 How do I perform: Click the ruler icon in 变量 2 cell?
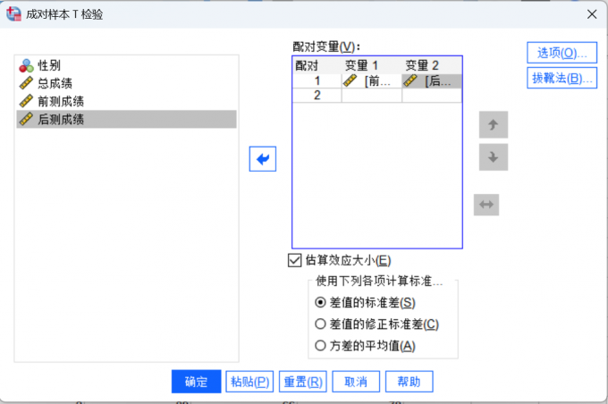click(x=410, y=80)
